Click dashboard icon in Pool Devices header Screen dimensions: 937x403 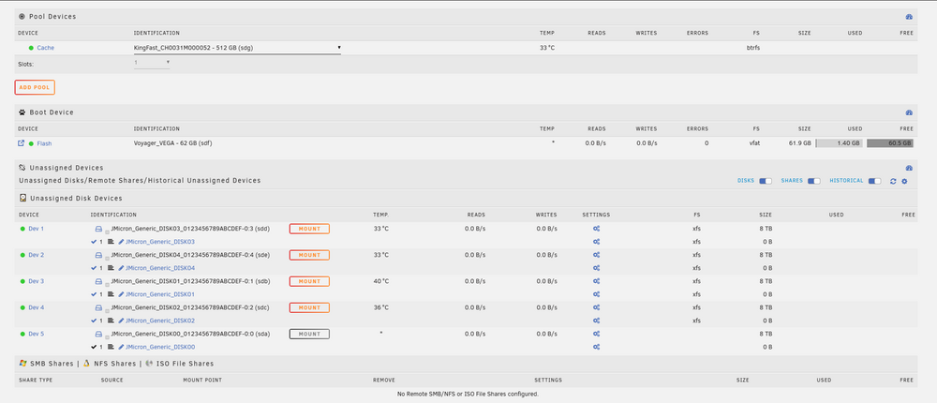[909, 17]
